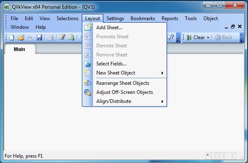Viewport: 248px width, 163px height.
Task: Click the Back toolbar button
Action: 224,37
